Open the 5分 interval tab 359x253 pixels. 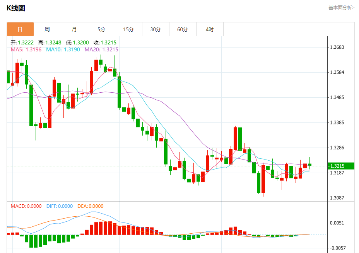[101, 29]
